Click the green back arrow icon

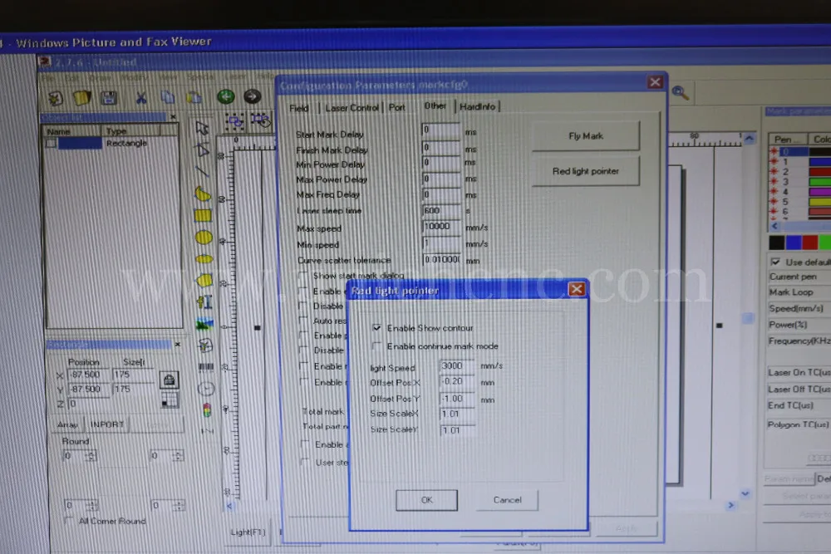(x=226, y=96)
